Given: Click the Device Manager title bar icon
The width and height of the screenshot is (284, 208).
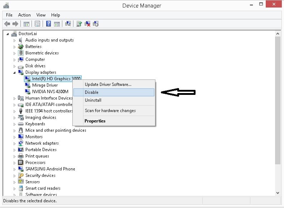Looking at the screenshot, I should (6, 6).
